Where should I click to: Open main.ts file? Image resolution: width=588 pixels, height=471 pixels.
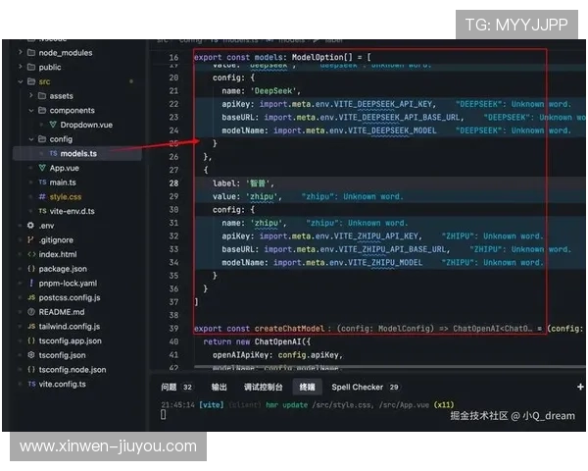pos(63,183)
